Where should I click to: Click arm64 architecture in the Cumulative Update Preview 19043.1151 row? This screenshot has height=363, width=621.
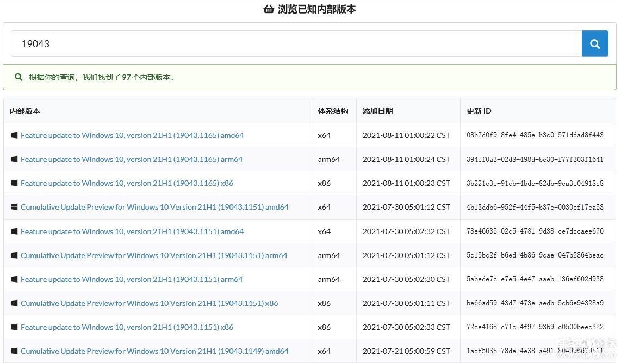[329, 255]
